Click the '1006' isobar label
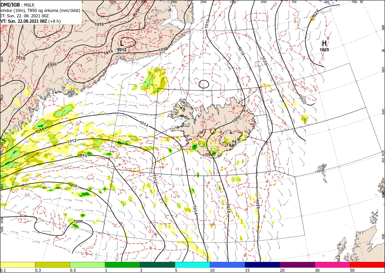Image resolution: width=385 pixels, height=273 pixels. [x=78, y=221]
